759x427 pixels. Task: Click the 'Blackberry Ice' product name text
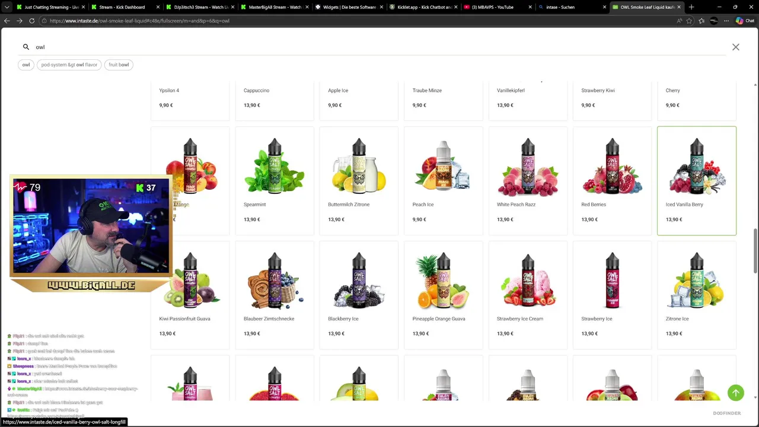pos(343,318)
